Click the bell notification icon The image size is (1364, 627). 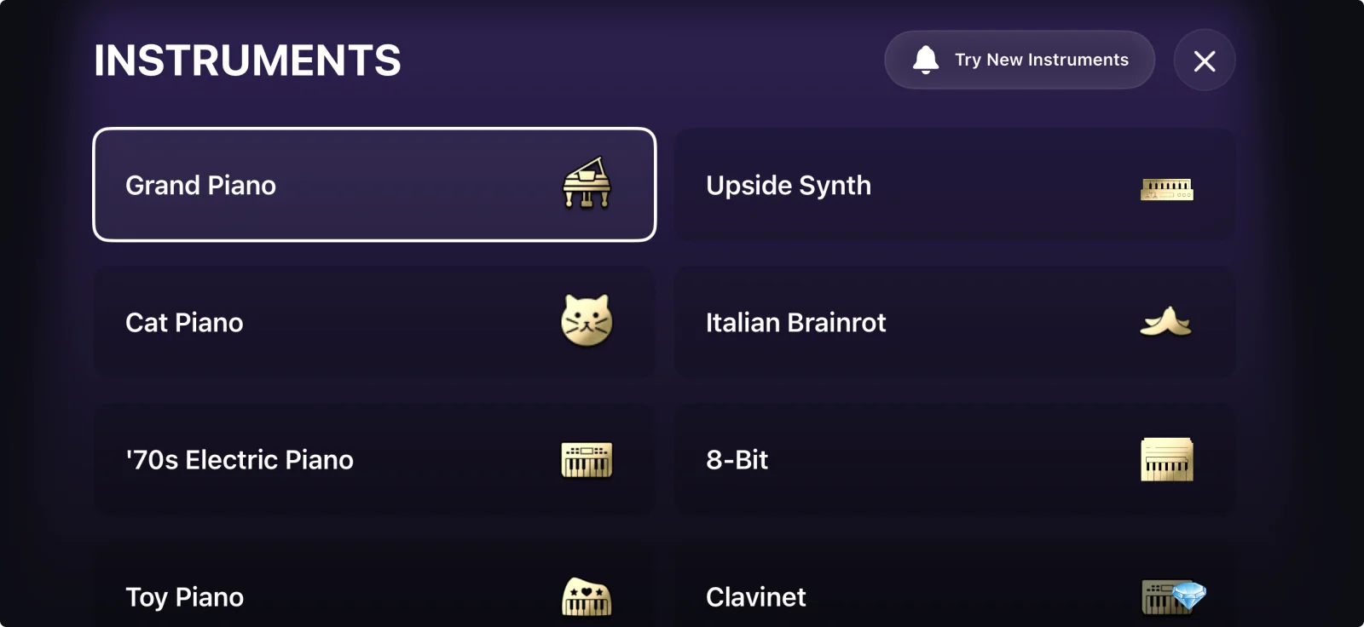926,60
